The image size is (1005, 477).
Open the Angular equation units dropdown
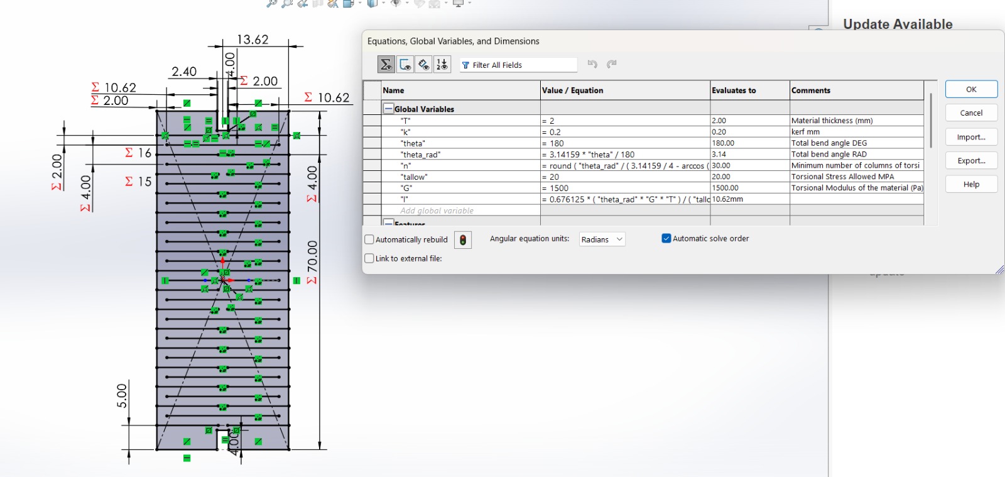pyautogui.click(x=602, y=239)
